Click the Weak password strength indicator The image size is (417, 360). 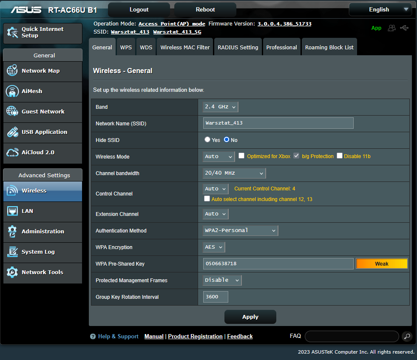point(382,264)
